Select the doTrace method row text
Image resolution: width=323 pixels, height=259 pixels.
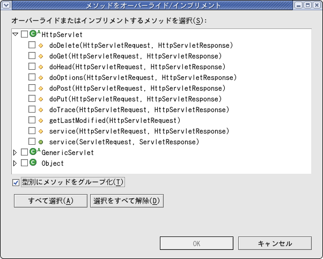pos(140,110)
